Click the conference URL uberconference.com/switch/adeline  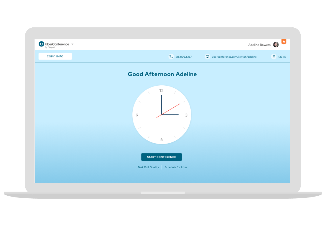click(x=234, y=56)
